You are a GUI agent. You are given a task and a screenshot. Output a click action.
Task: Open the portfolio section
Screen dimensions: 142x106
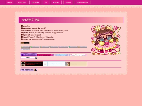(x=35, y=2)
